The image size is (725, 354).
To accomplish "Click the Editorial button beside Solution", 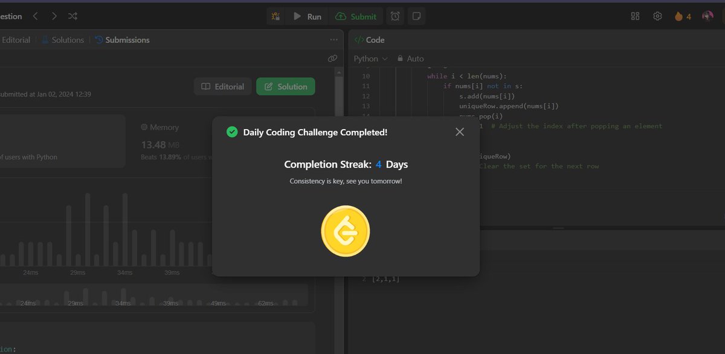I will (x=223, y=86).
